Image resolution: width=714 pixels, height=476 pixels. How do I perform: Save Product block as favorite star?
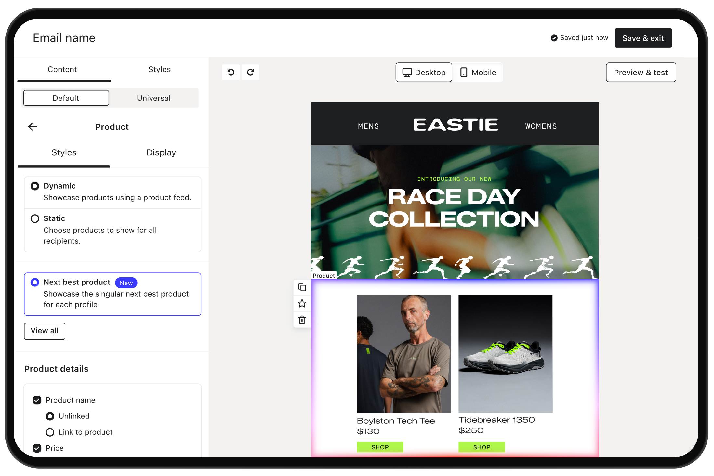[x=302, y=304]
